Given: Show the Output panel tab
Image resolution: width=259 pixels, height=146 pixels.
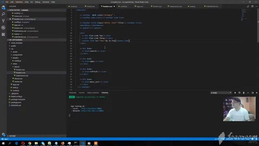Looking at the screenshot, I should click(x=82, y=93).
